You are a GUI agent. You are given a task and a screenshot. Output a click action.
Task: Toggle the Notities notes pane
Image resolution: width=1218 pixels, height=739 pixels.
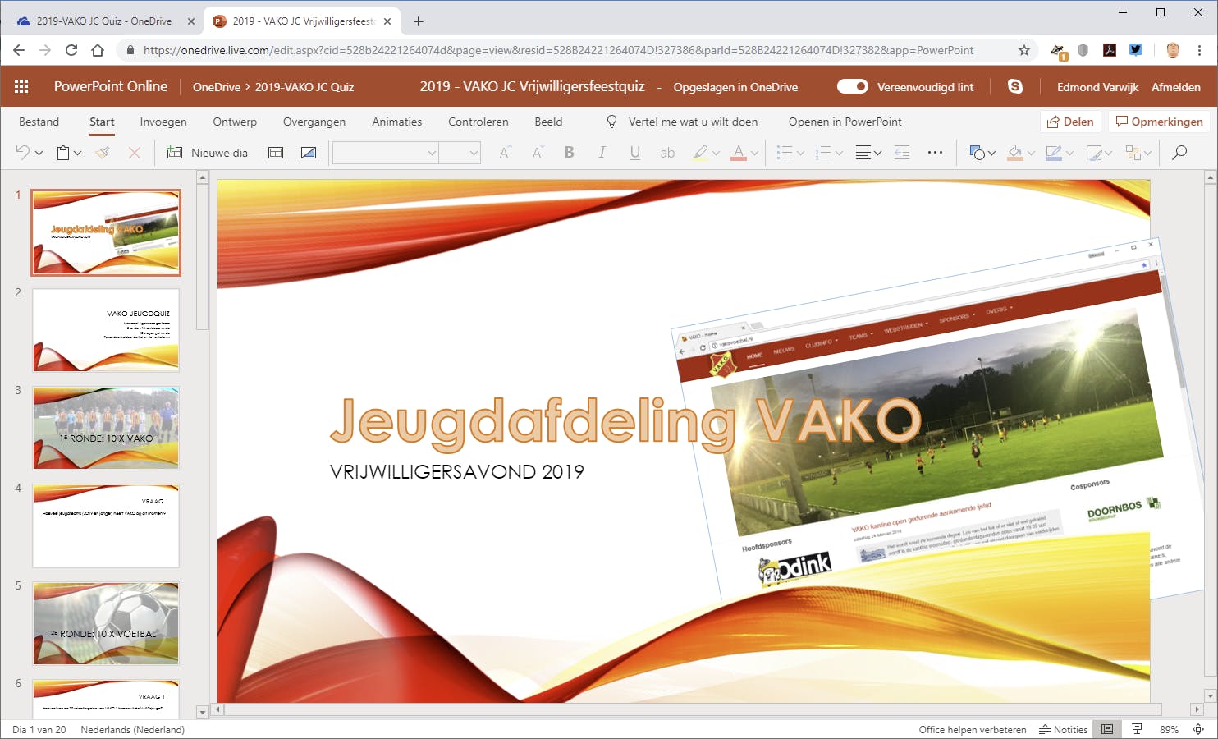click(x=1064, y=729)
